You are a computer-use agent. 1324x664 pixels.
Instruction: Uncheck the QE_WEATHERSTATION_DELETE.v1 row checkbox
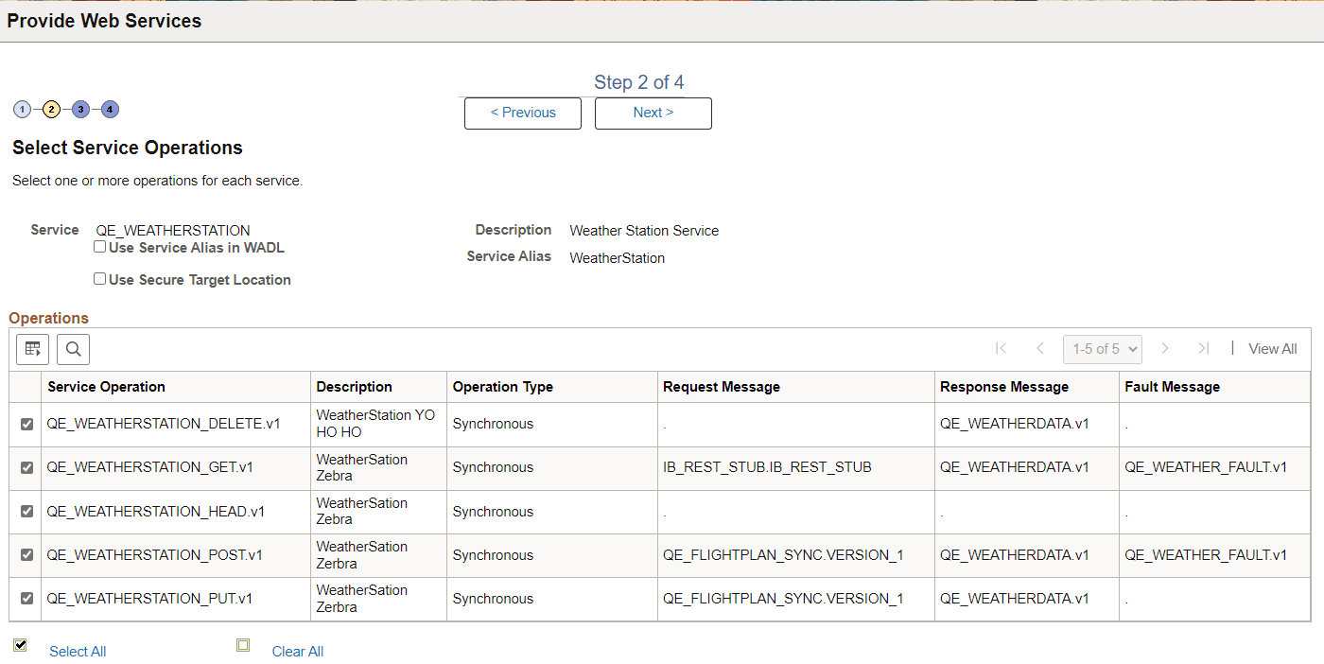(x=25, y=424)
